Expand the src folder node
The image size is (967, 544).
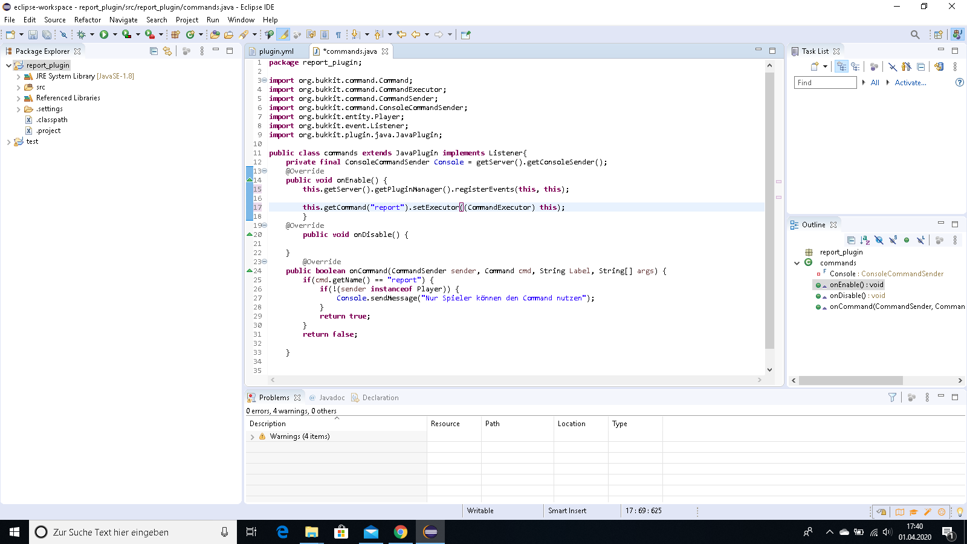pyautogui.click(x=19, y=88)
